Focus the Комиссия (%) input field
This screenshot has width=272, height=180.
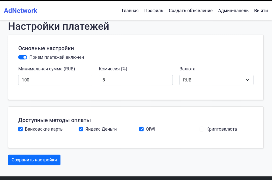click(x=136, y=80)
